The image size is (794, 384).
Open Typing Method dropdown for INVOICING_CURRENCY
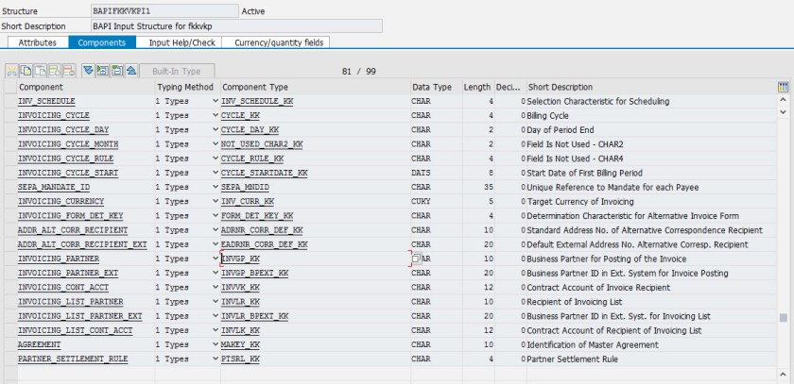215,201
